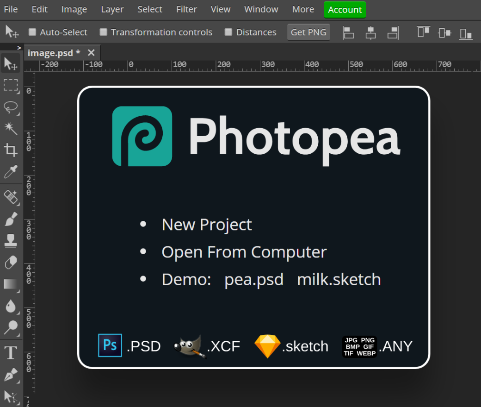Toggle Transformation controls on
Screen dimensions: 481x407
[x=105, y=32]
